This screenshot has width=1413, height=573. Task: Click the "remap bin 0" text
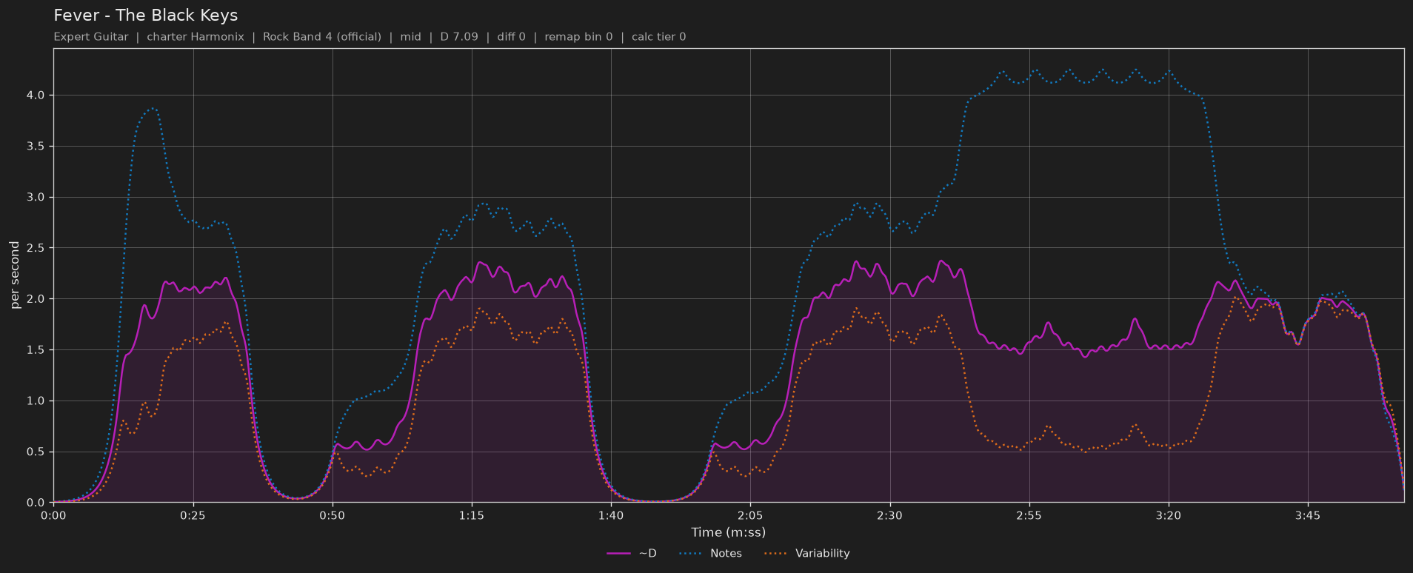click(x=578, y=37)
